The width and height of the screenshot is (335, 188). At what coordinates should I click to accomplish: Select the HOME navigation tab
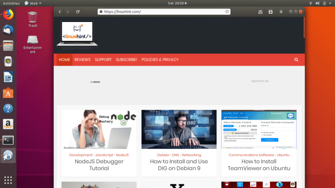tap(64, 60)
